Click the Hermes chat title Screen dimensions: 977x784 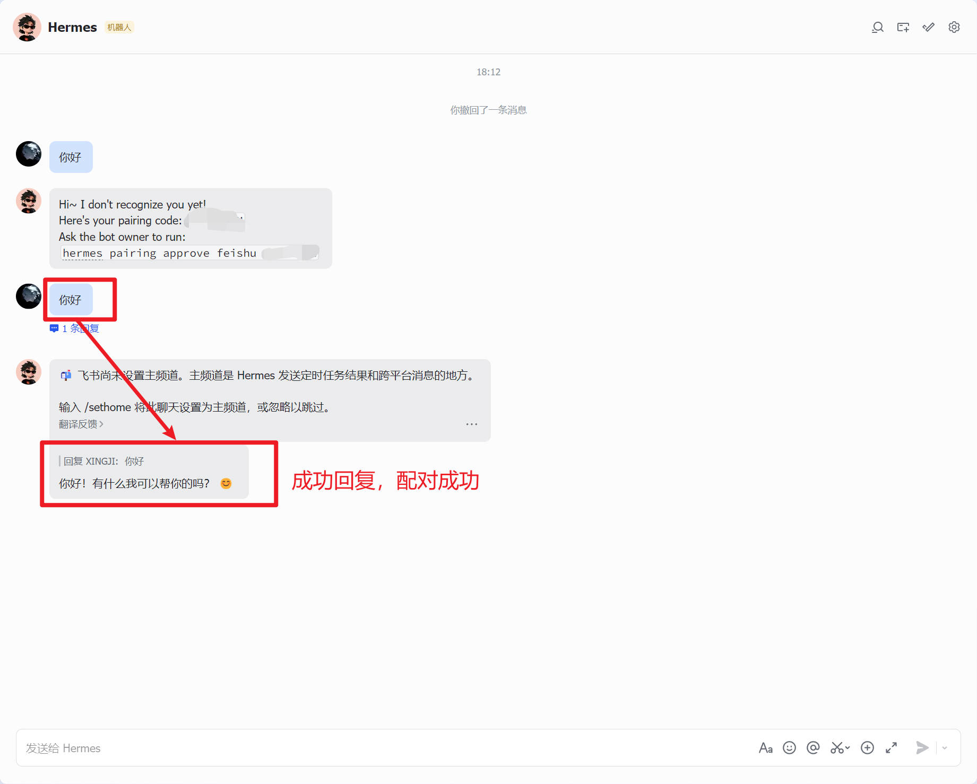pyautogui.click(x=72, y=27)
